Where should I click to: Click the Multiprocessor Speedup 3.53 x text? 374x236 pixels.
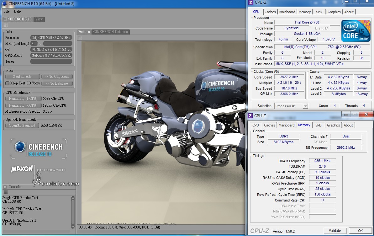point(29,111)
